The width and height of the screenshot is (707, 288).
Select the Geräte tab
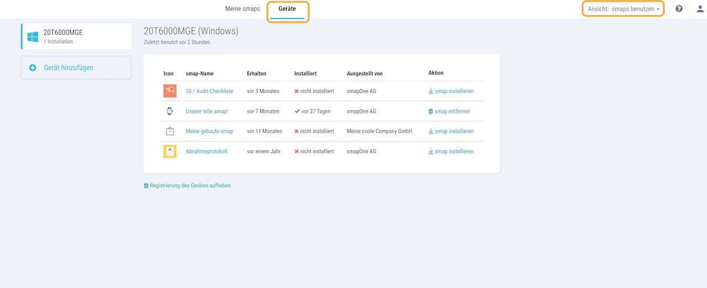pos(287,9)
